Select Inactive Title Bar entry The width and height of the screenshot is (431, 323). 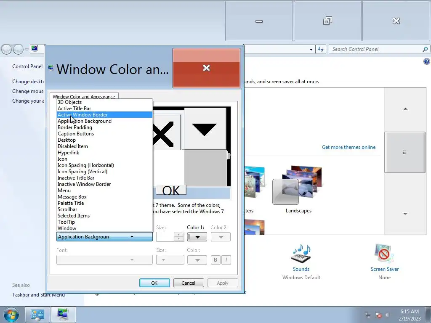[x=104, y=178]
